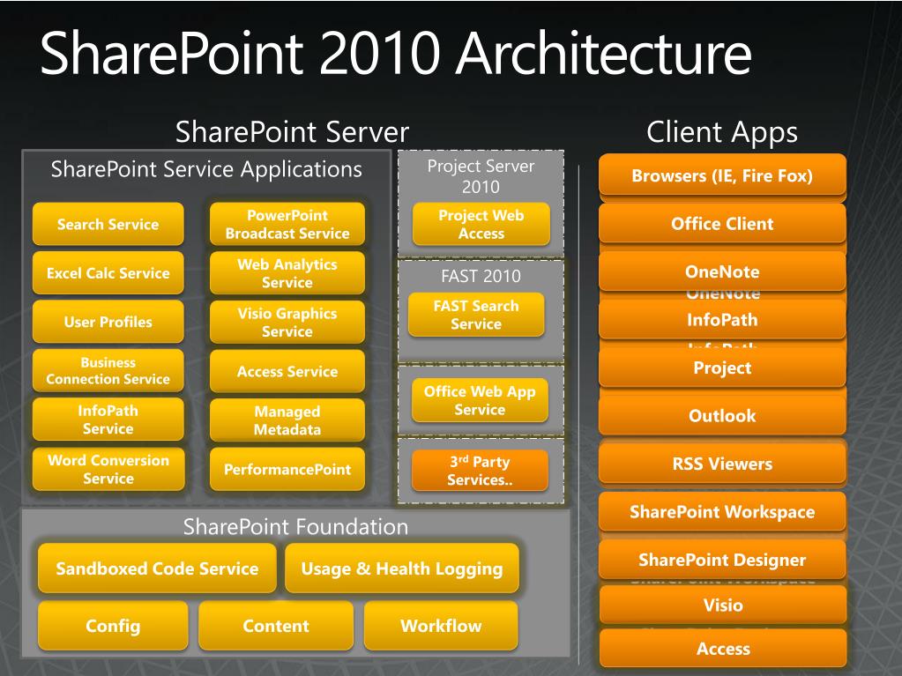Select the FAST Search Service box
902x676 pixels.
[x=476, y=314]
